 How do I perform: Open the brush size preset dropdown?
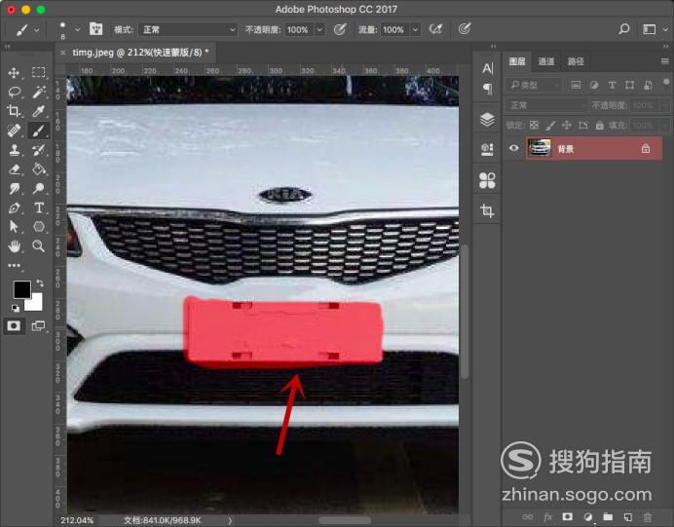(77, 29)
